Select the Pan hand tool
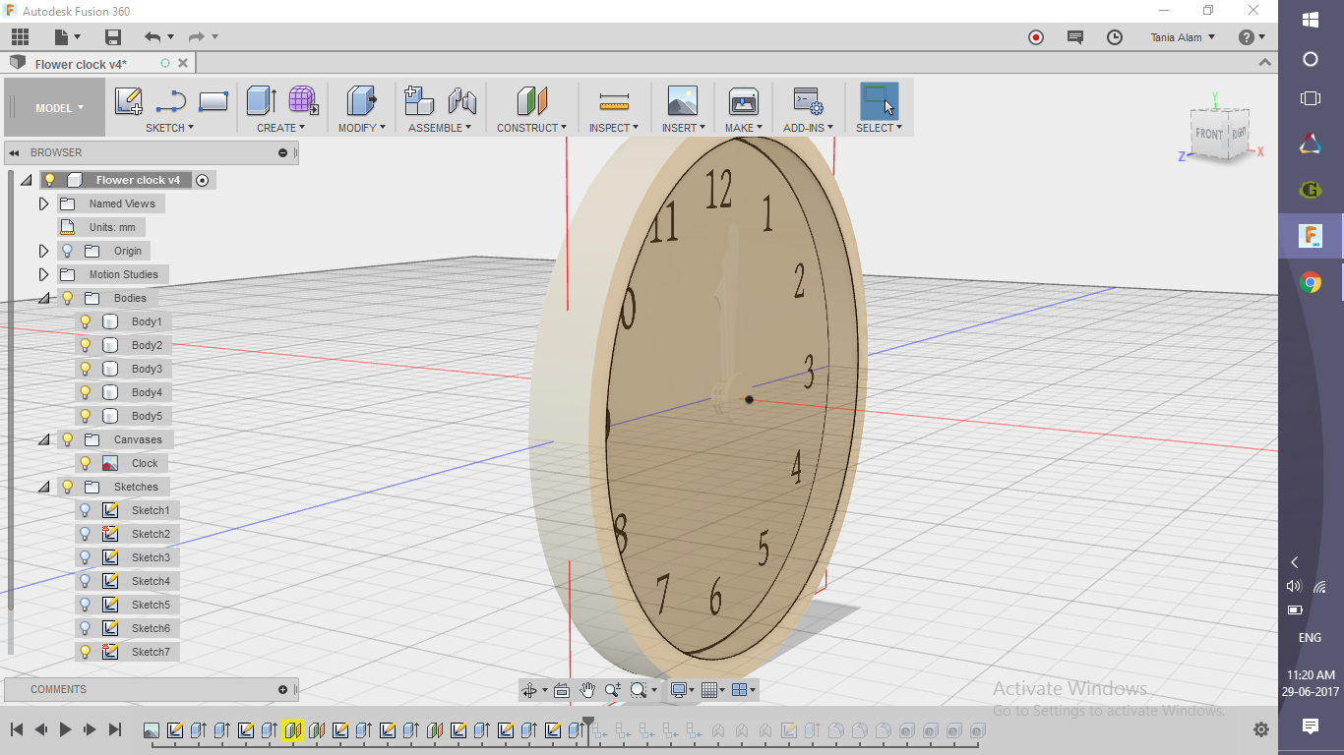The width and height of the screenshot is (1344, 755). pos(587,690)
